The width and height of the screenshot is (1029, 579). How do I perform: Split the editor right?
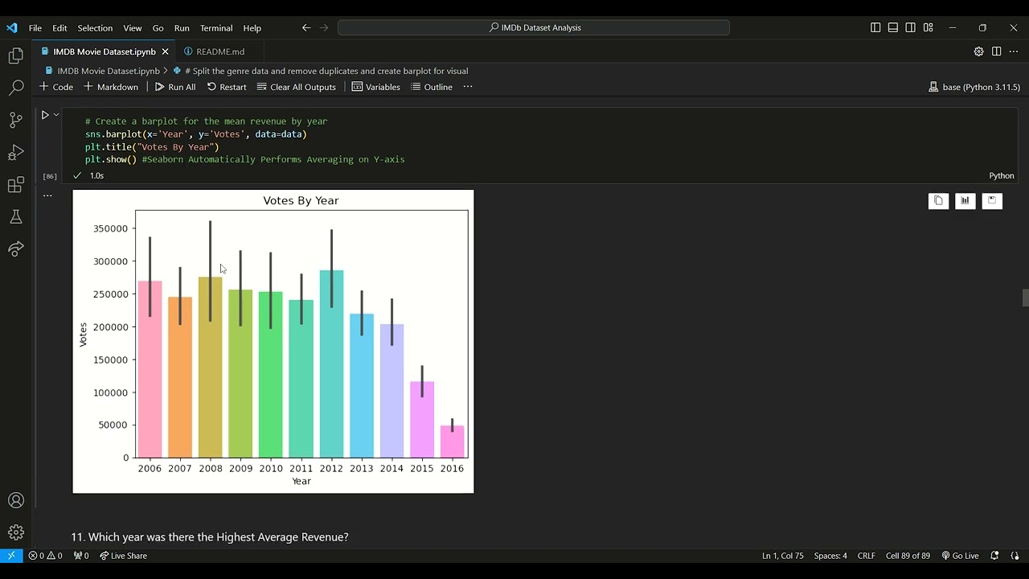[x=996, y=51]
